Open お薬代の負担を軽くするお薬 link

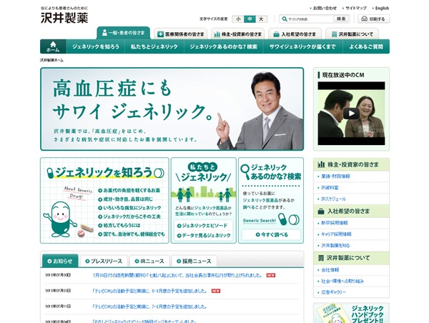[129, 190]
